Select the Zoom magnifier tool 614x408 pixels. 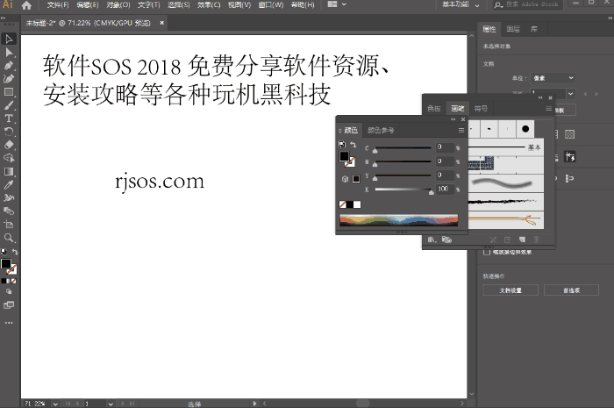tap(9, 238)
